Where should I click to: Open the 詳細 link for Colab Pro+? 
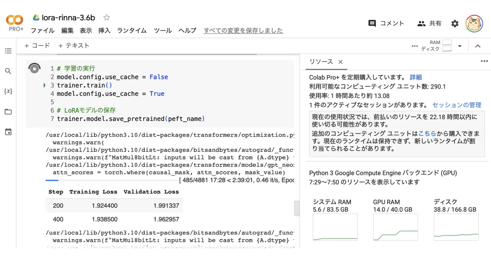pyautogui.click(x=416, y=77)
